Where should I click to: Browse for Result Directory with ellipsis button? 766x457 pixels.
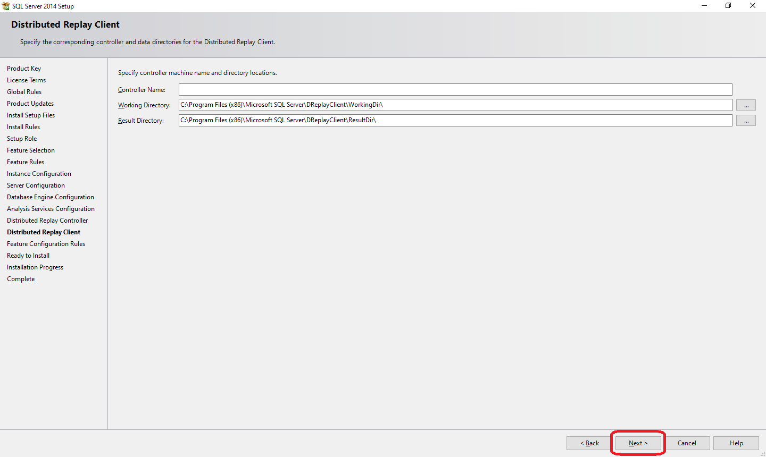tap(746, 121)
